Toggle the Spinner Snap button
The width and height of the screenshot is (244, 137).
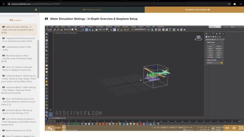coord(128,30)
